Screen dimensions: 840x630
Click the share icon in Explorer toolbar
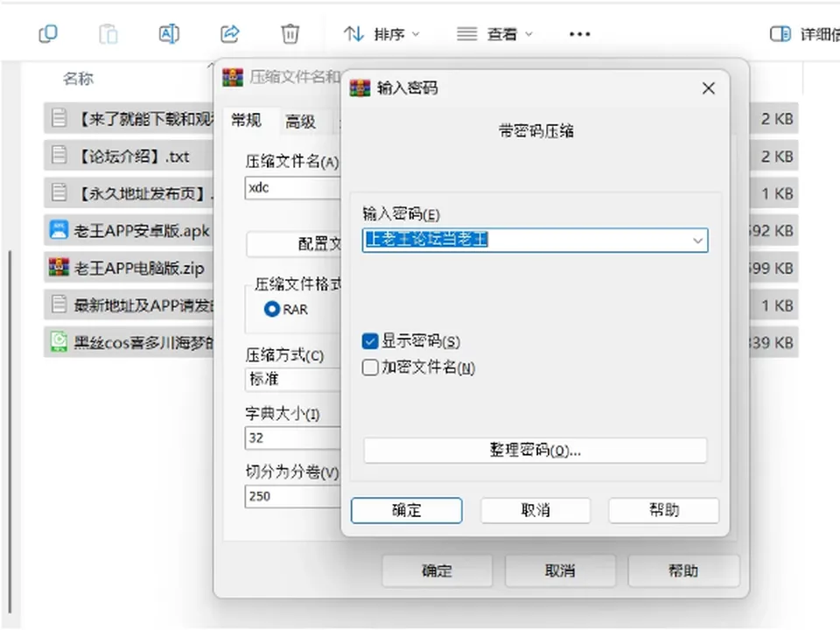pos(230,34)
